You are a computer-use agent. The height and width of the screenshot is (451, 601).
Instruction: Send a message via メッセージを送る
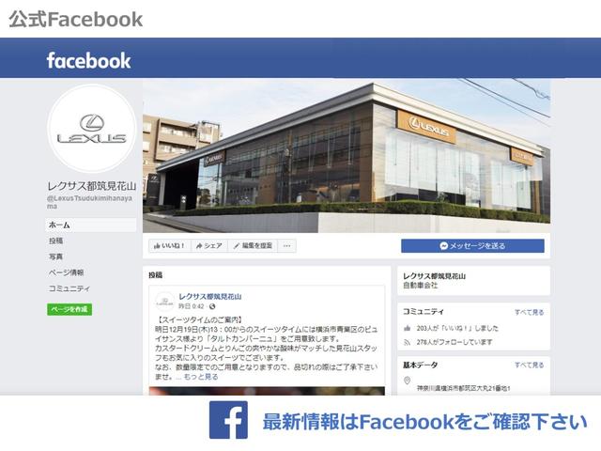[x=472, y=246]
